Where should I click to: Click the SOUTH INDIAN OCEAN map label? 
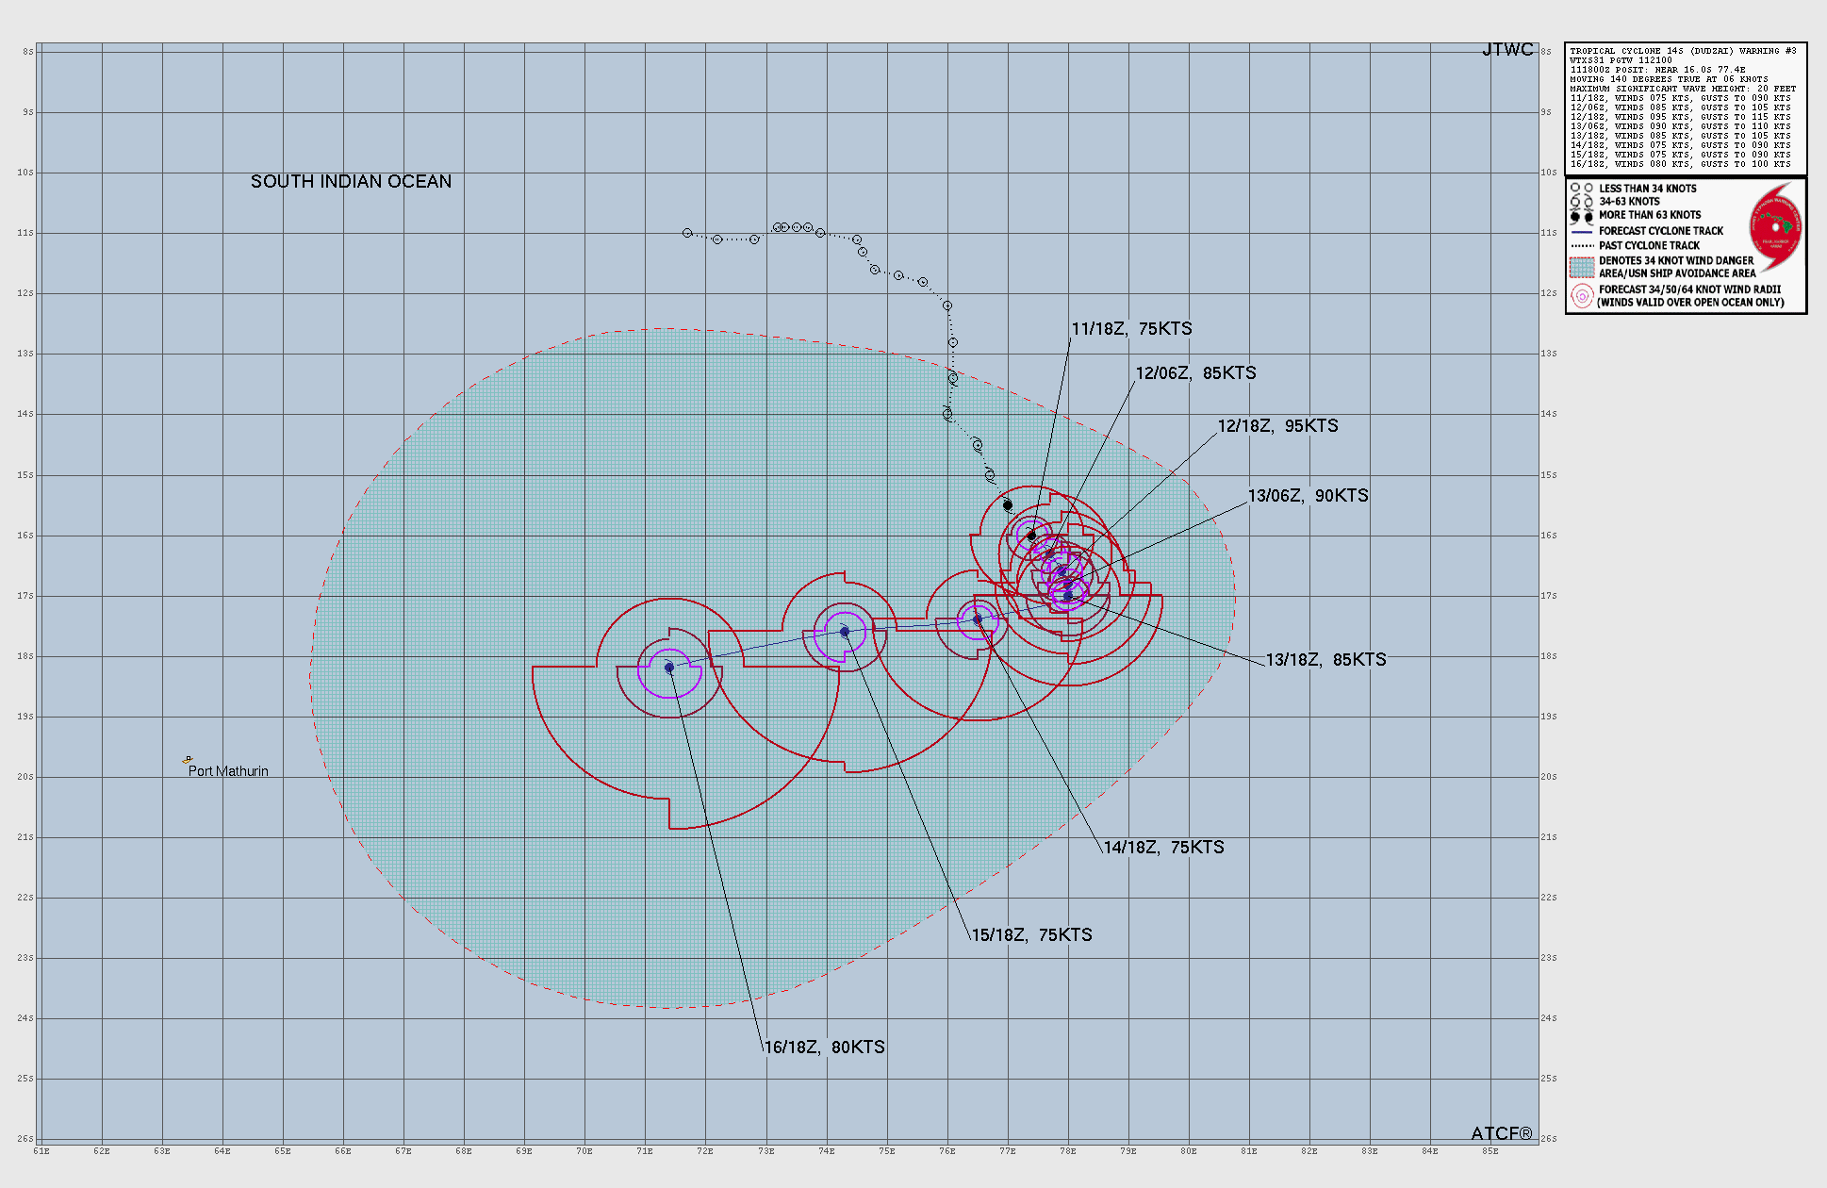click(351, 181)
